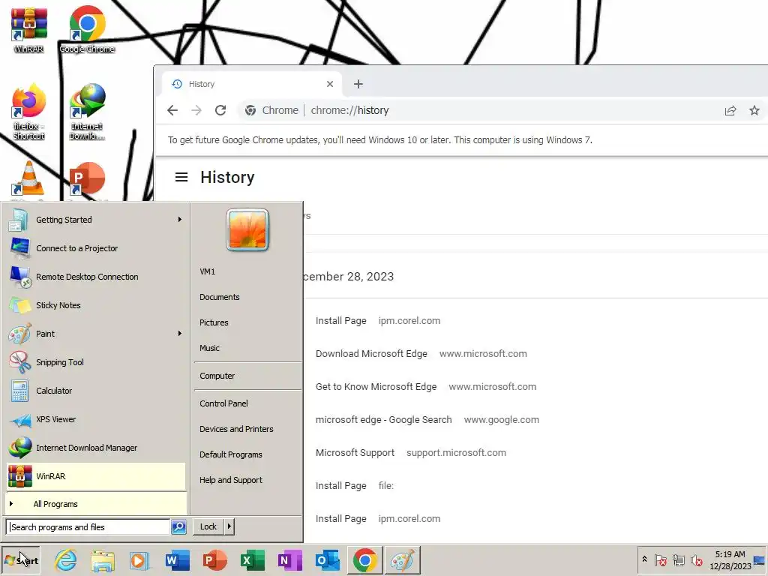Image resolution: width=768 pixels, height=576 pixels.
Task: Go back in Chrome
Action: 172,110
